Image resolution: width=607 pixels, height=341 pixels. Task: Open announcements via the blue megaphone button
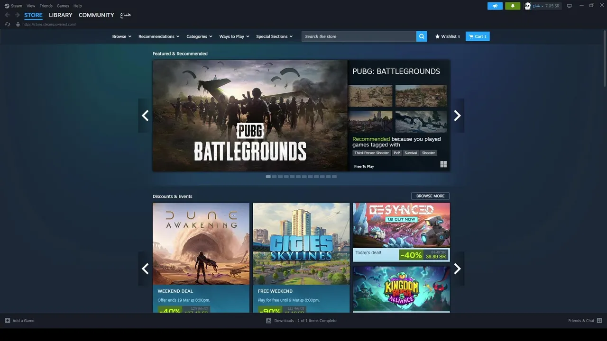[x=495, y=6]
